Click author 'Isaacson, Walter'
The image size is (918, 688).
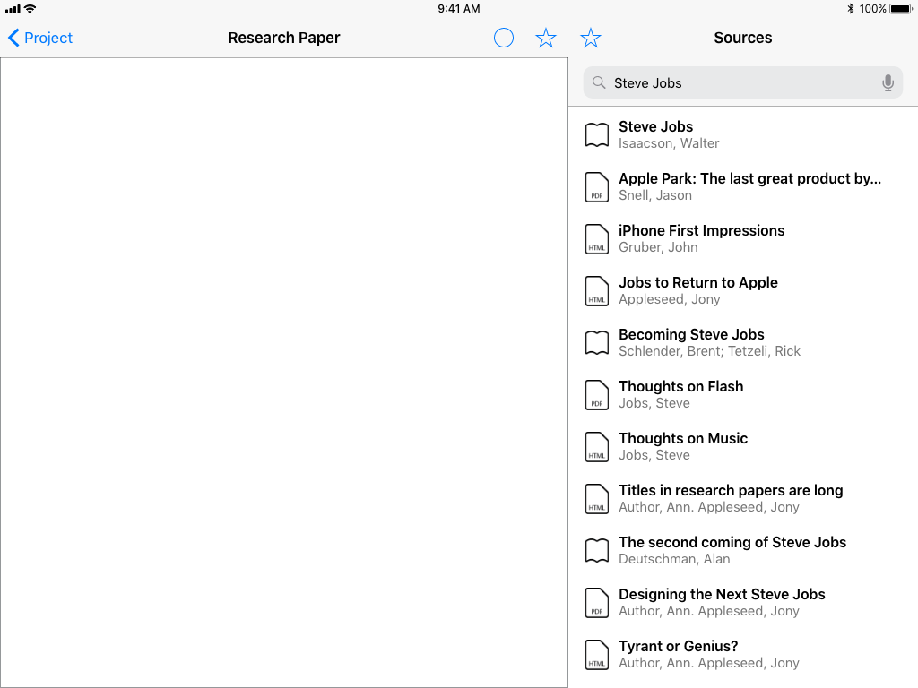pos(669,143)
